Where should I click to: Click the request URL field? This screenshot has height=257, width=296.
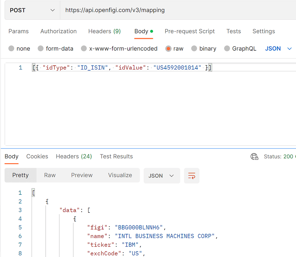[x=145, y=10]
